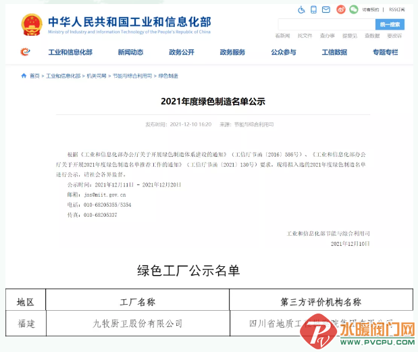Open the 专题专栏 nav menu
The width and height of the screenshot is (418, 352).
[x=385, y=52]
